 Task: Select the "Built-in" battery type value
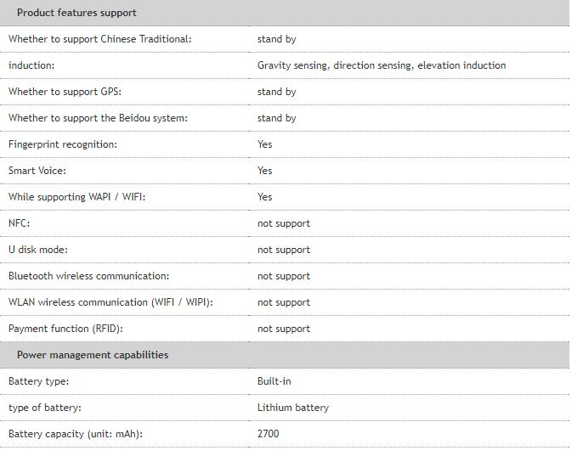click(274, 381)
